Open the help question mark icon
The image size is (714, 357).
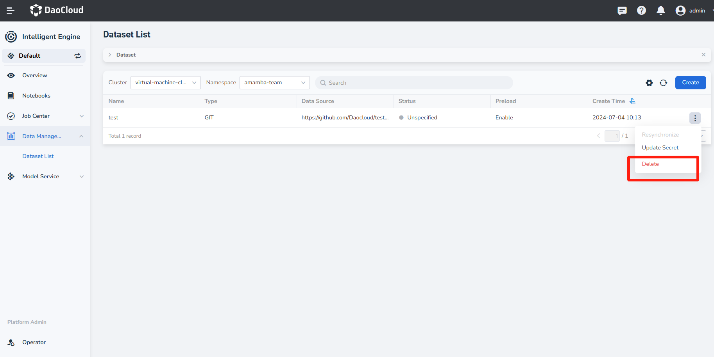tap(641, 11)
